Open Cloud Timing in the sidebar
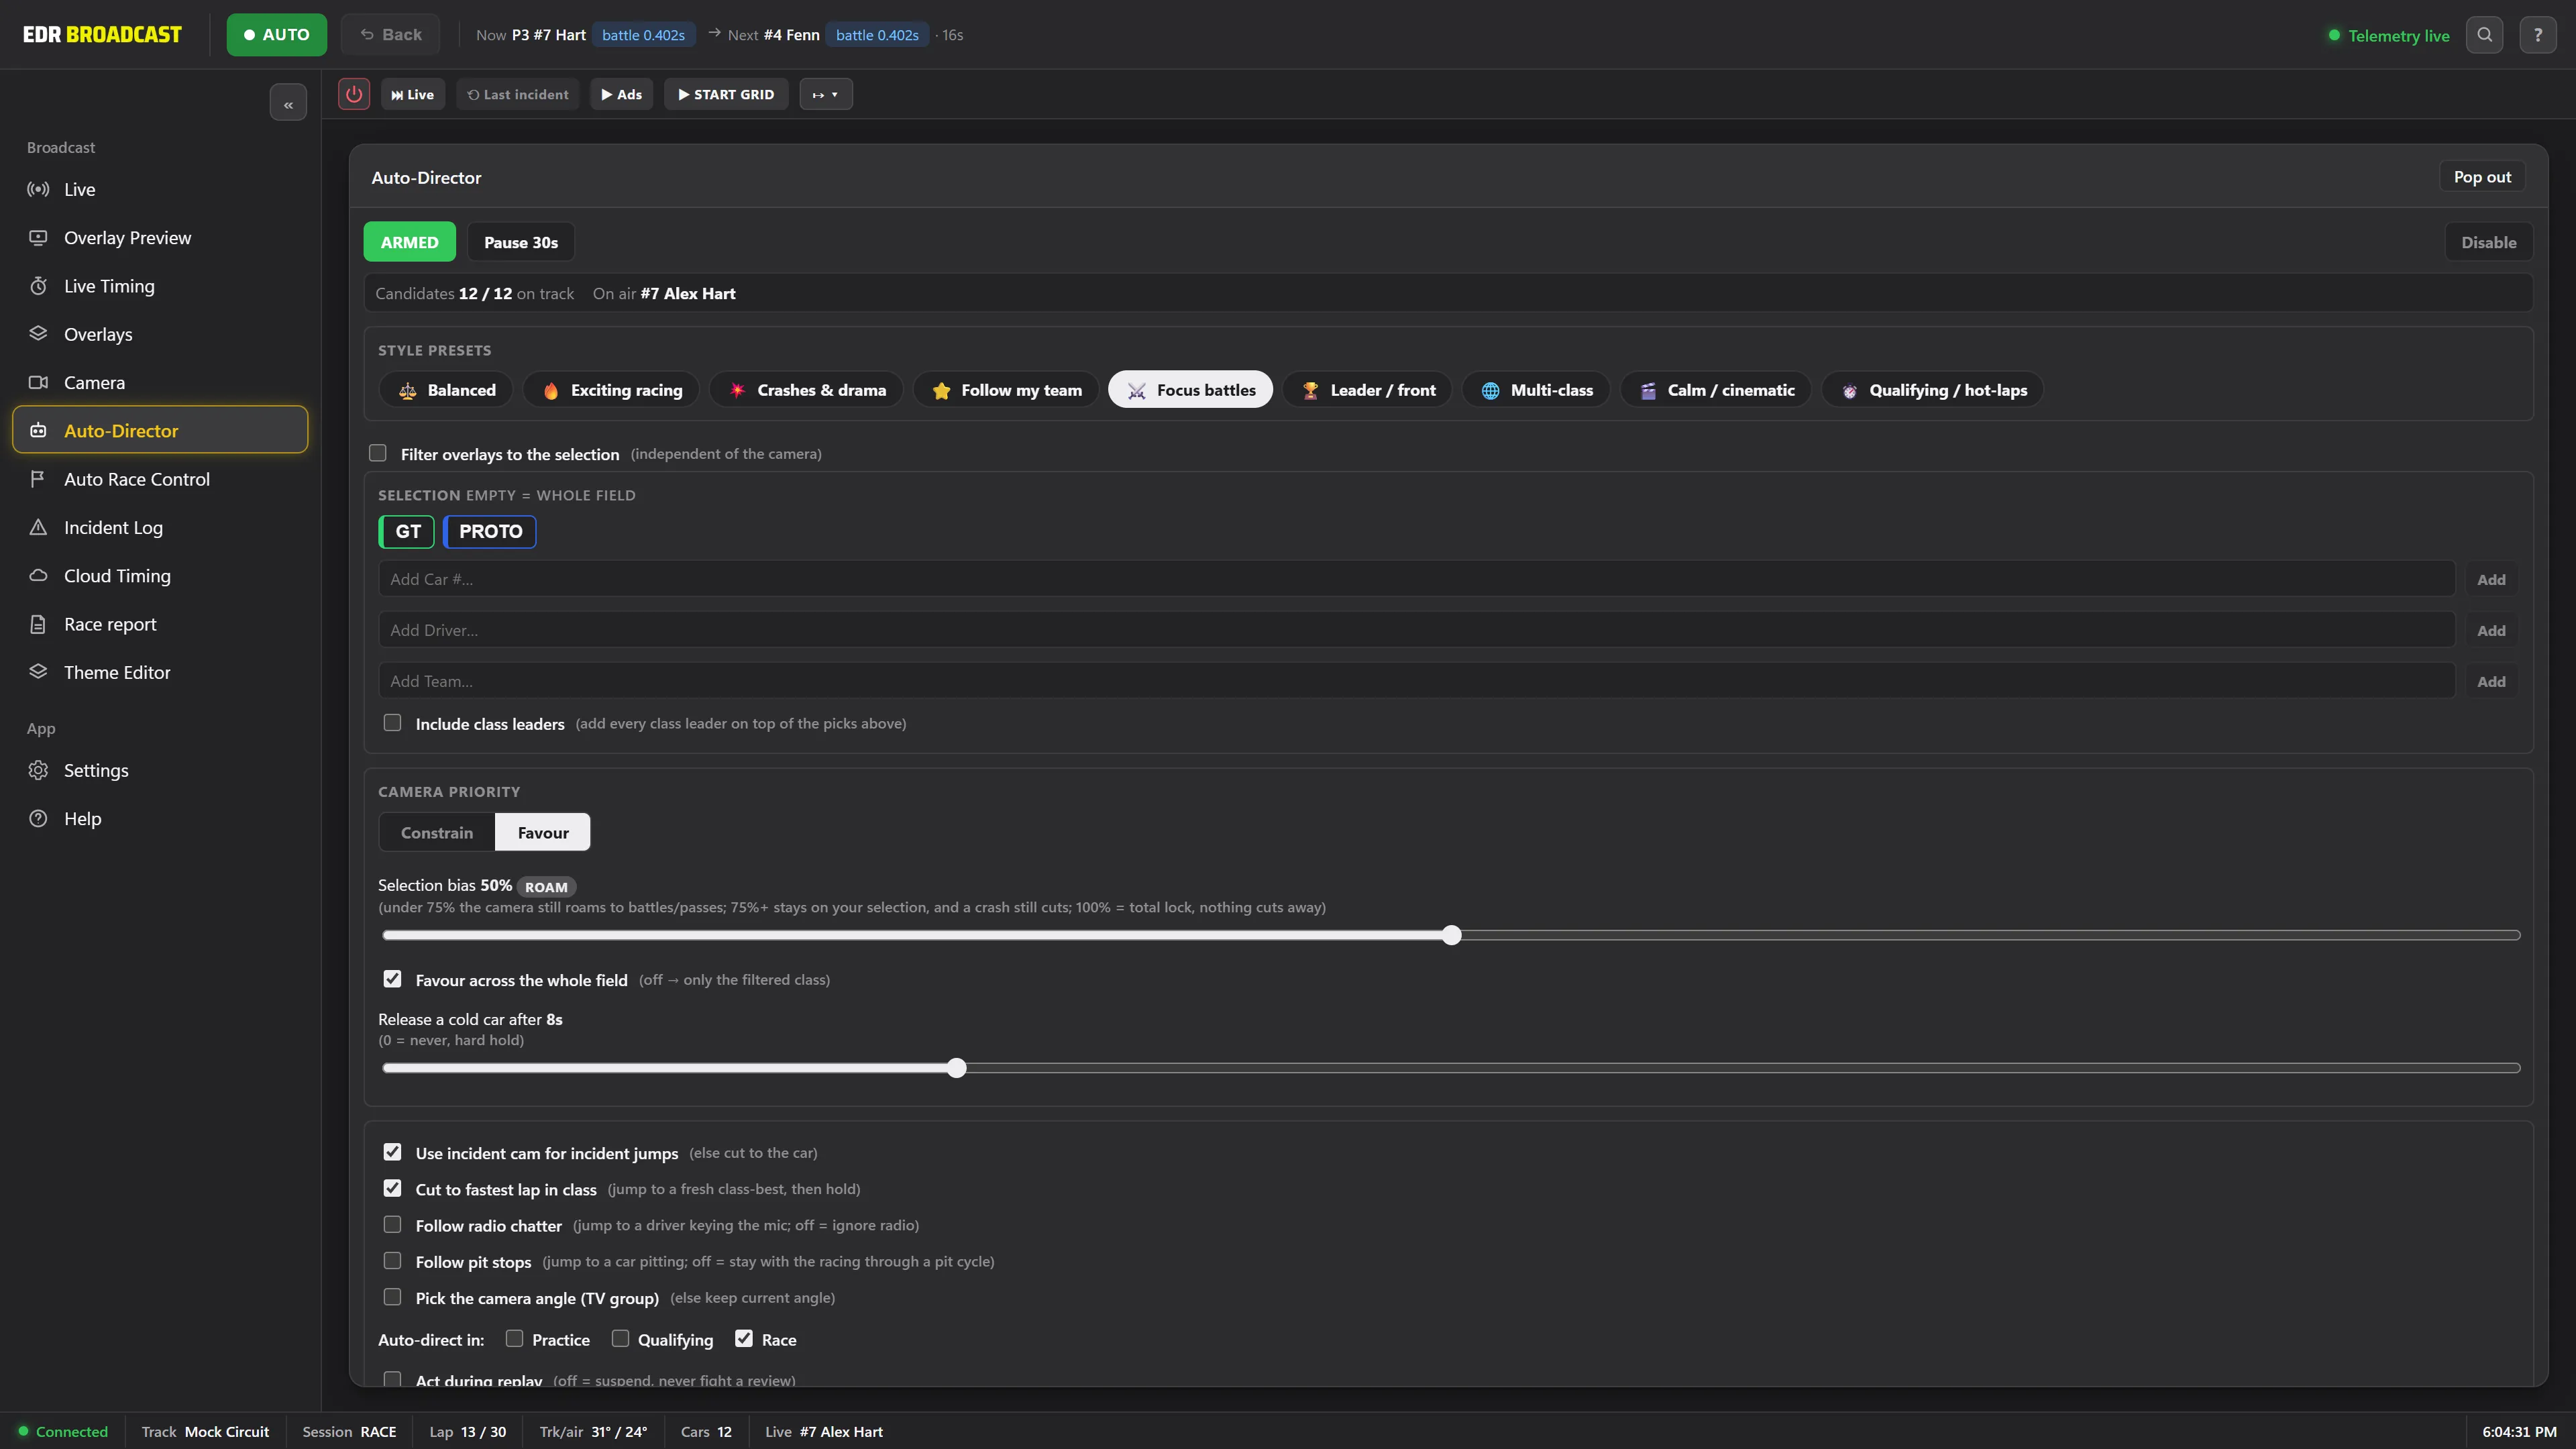This screenshot has width=2576, height=1449. point(160,576)
